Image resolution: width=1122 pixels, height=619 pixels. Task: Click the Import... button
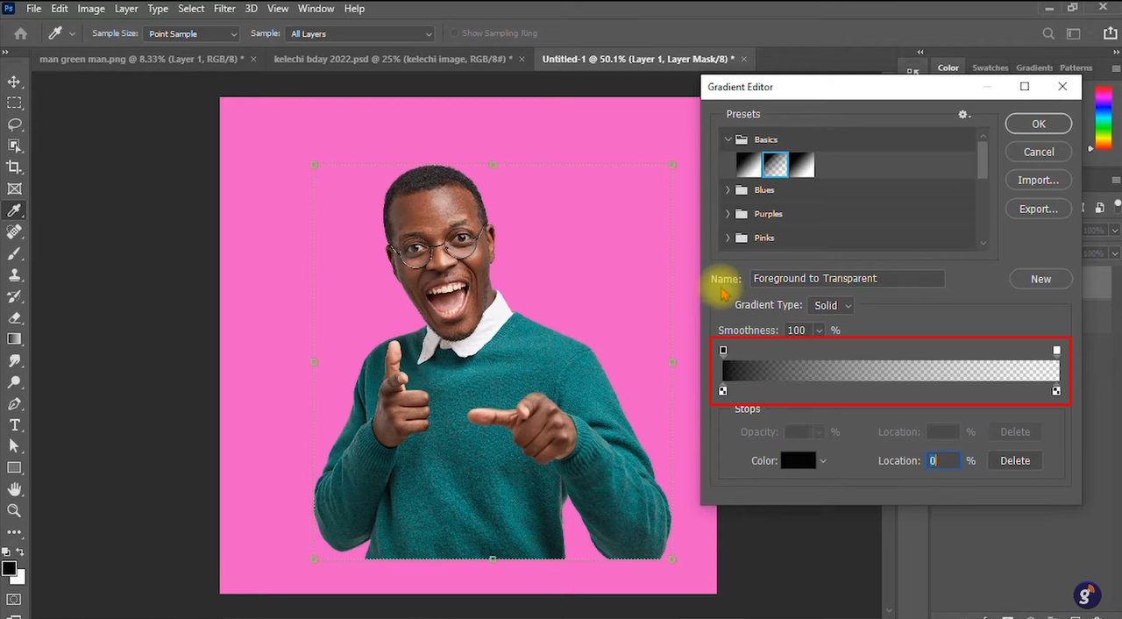pyautogui.click(x=1039, y=180)
